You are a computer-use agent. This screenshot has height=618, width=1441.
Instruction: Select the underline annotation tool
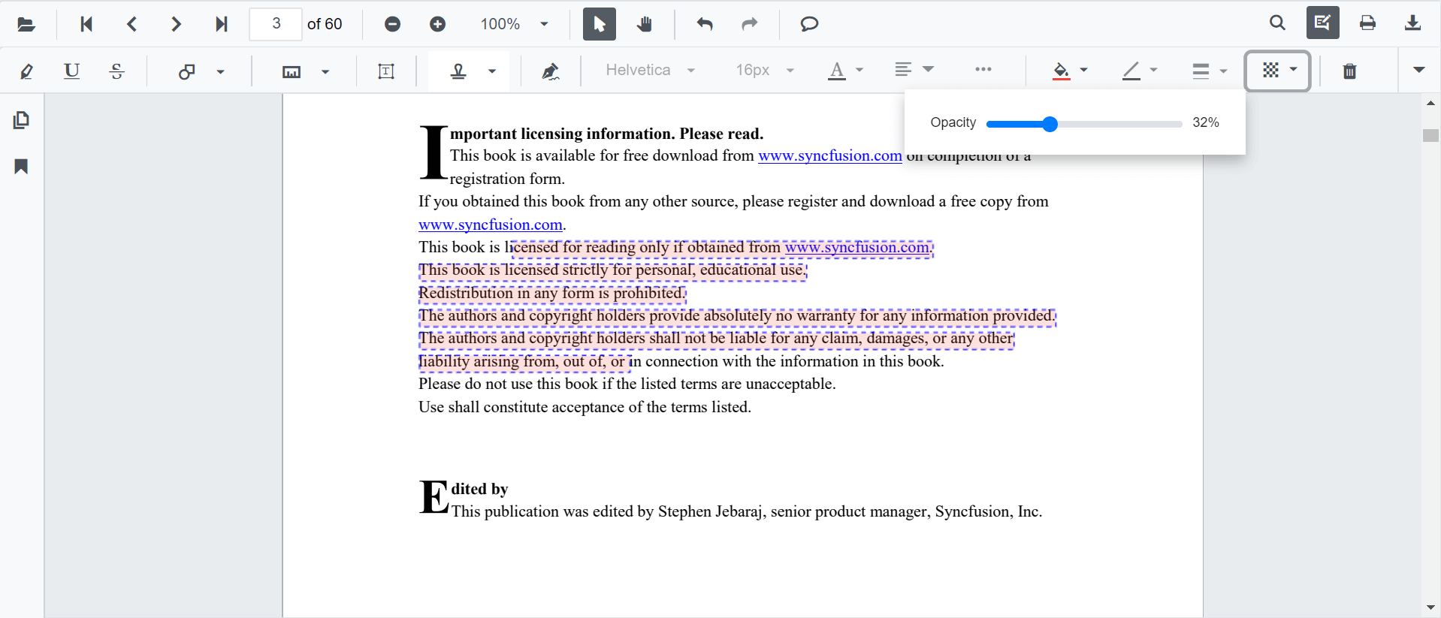(x=71, y=71)
